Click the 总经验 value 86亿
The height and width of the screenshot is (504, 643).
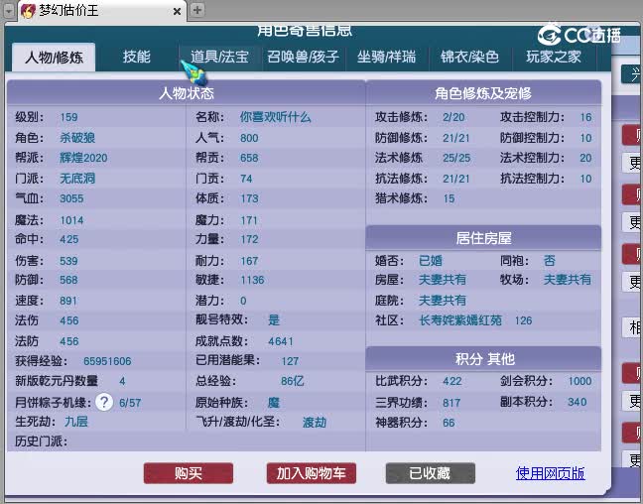point(293,381)
